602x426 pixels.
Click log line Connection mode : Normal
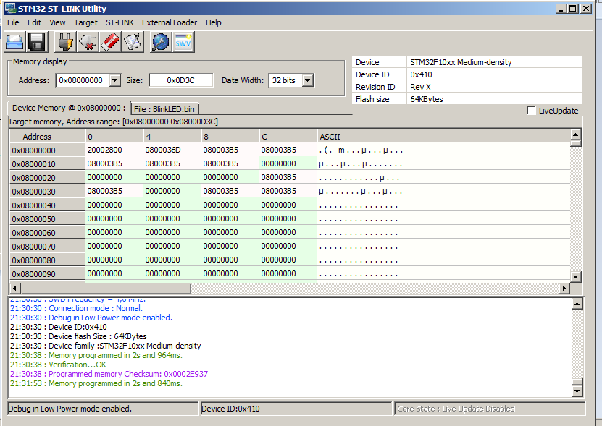[x=76, y=308]
